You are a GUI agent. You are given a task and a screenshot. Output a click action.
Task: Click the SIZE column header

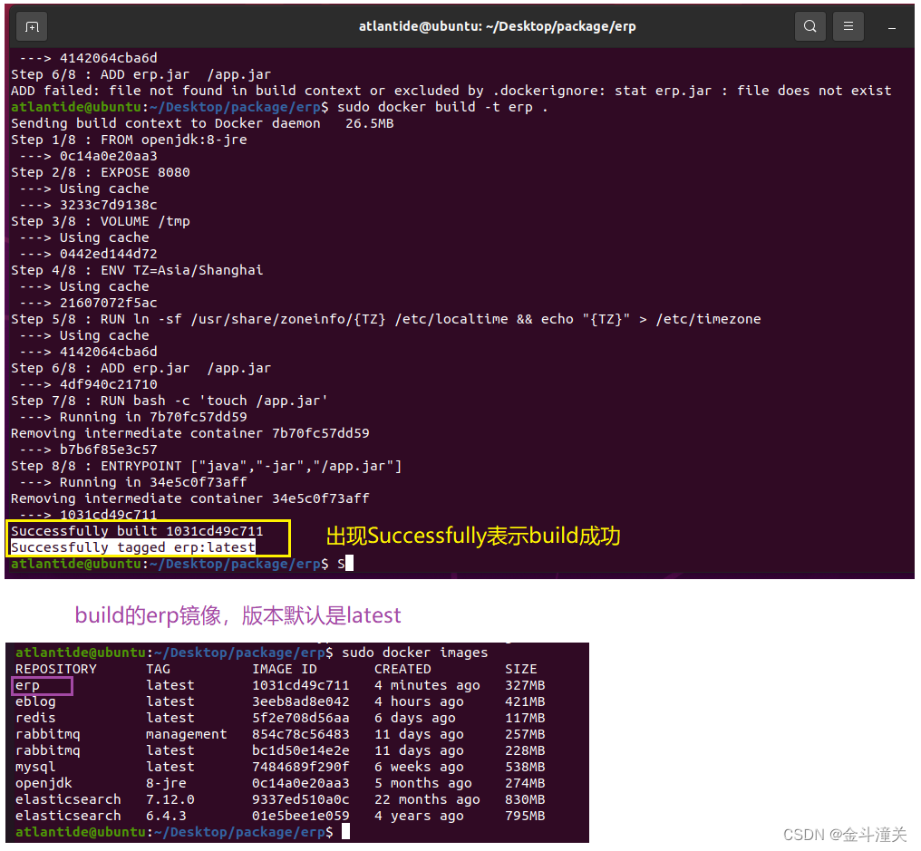(x=521, y=669)
